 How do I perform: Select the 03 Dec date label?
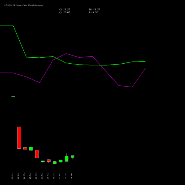click(65, 176)
